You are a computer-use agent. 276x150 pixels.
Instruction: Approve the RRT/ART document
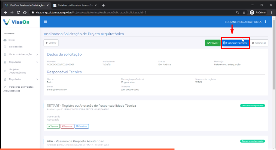coord(53,126)
